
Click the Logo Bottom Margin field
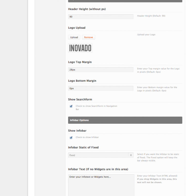click(x=101, y=88)
